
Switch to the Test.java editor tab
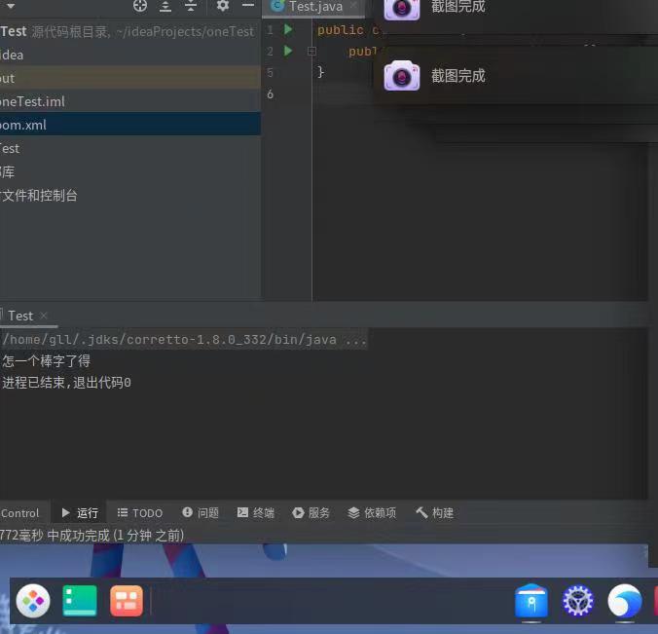coord(315,7)
